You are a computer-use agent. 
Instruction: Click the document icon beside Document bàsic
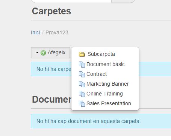[x=82, y=65]
